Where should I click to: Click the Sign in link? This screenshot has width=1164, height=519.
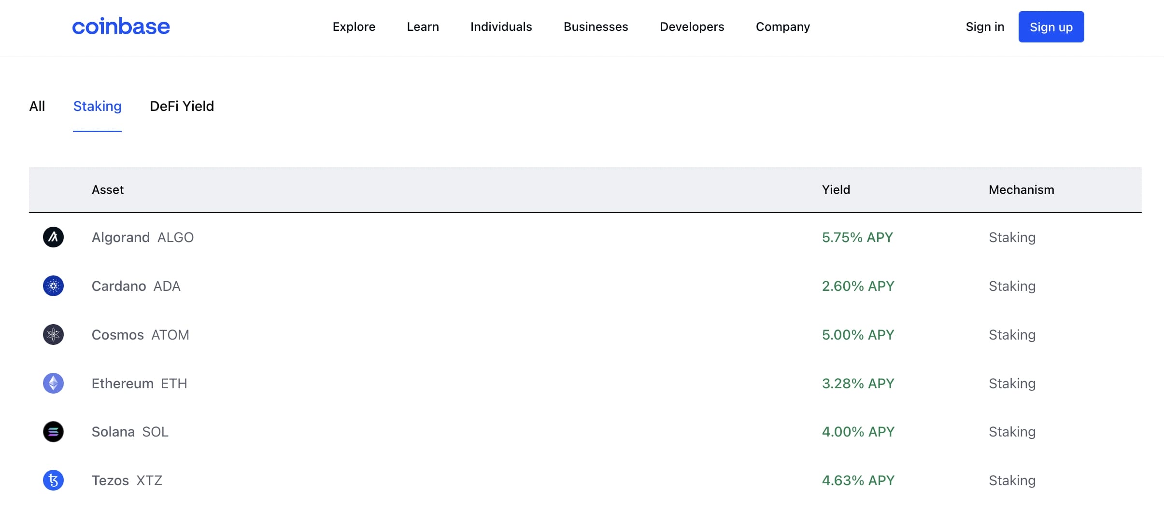pos(985,27)
